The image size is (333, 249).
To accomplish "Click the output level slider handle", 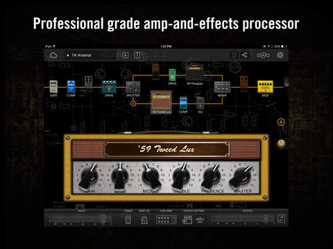I will coord(266,219).
